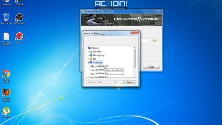The width and height of the screenshot is (222, 125).
Task: Open the Recycle Bin
Action: coord(6,19)
